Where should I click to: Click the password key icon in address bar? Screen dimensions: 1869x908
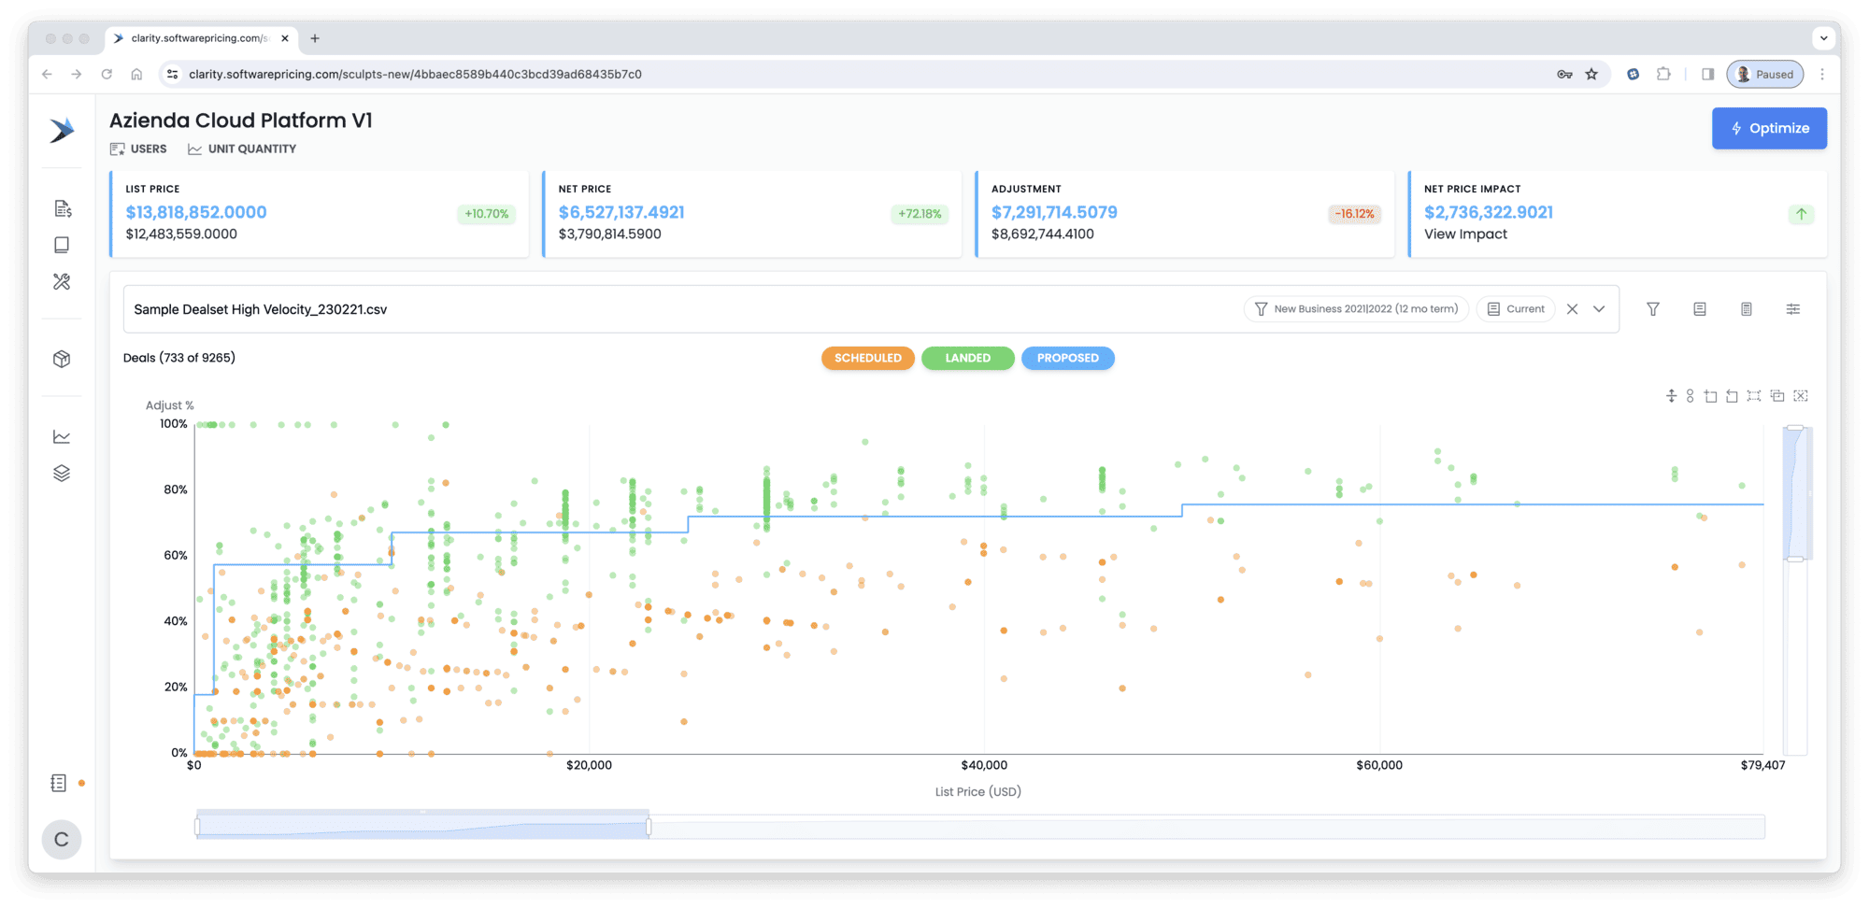[1564, 74]
